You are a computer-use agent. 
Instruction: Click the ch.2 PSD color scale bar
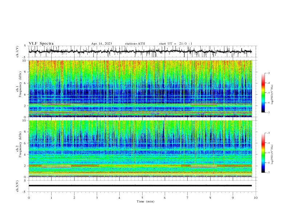[x=263, y=153]
